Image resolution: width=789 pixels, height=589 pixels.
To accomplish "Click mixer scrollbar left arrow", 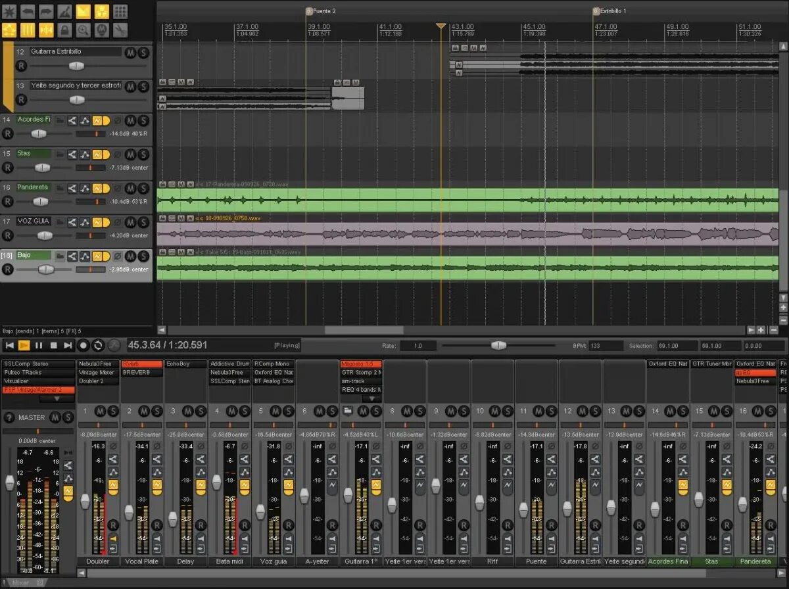I will (x=82, y=573).
